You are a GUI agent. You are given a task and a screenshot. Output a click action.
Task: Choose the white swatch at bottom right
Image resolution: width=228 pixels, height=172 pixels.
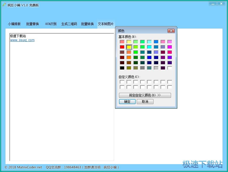pos(170,68)
